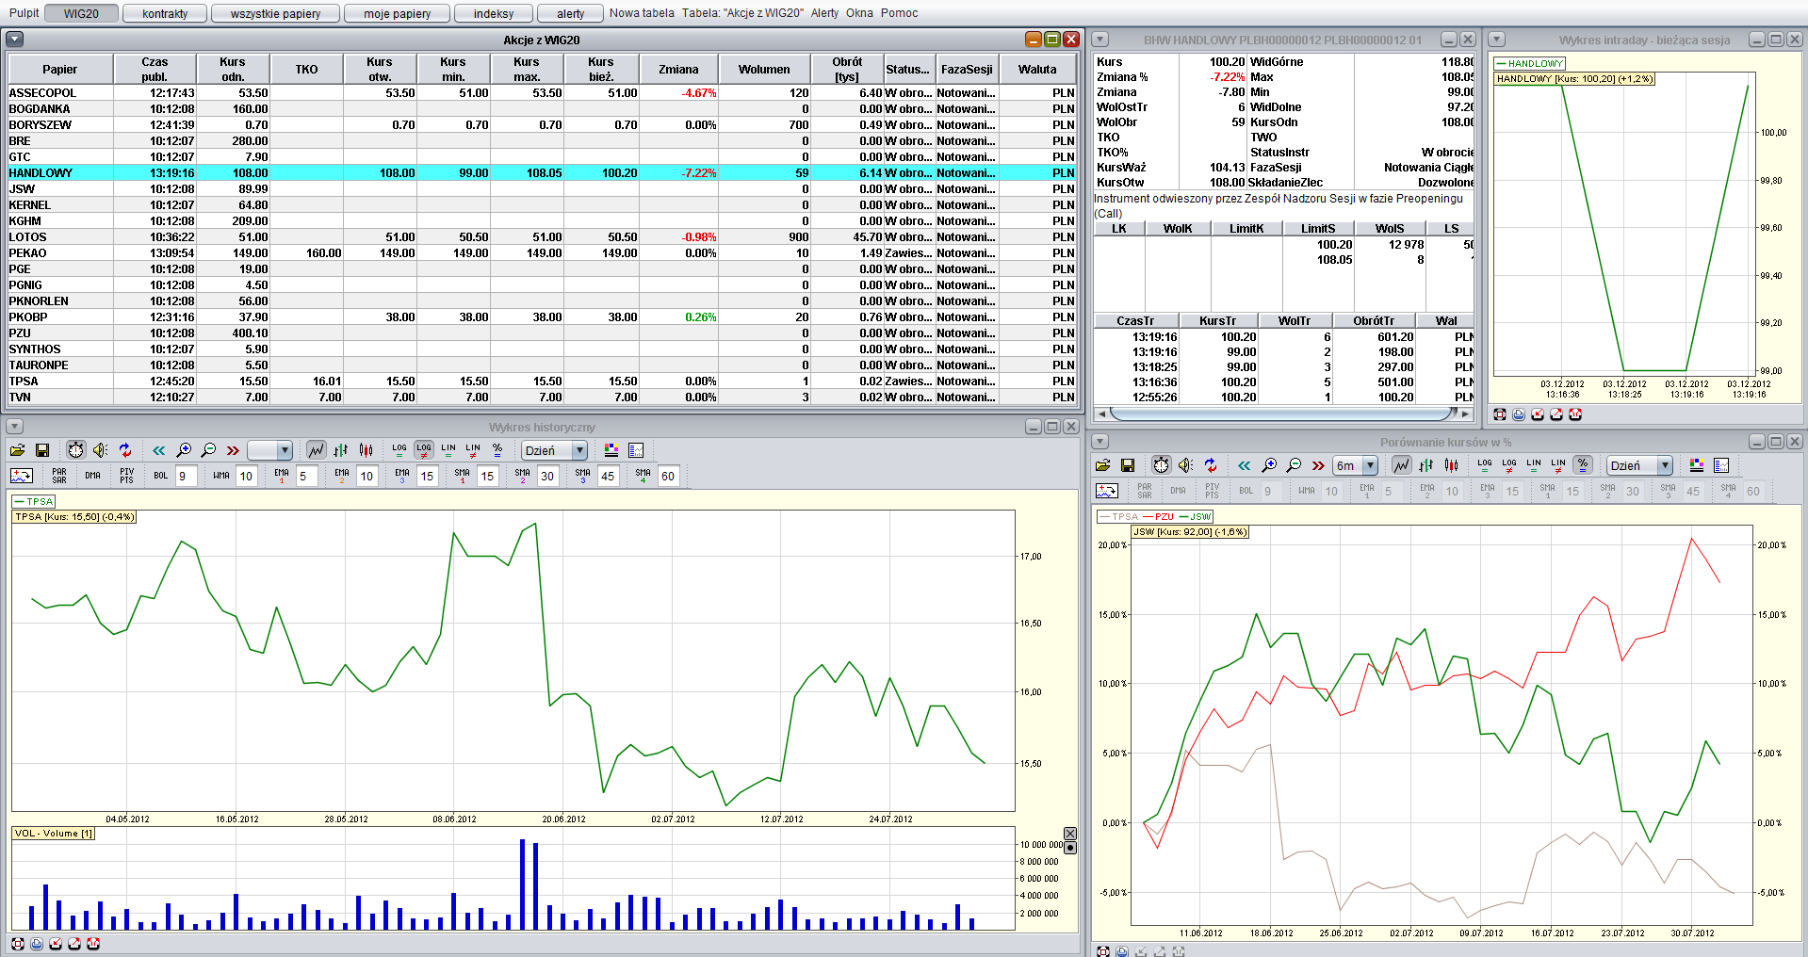The height and width of the screenshot is (957, 1808).
Task: Toggle percent scale in Wykres historyczny
Action: pos(497,451)
